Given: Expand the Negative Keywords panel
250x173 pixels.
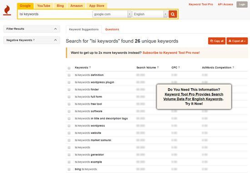Looking at the screenshot, I should point(31,40).
